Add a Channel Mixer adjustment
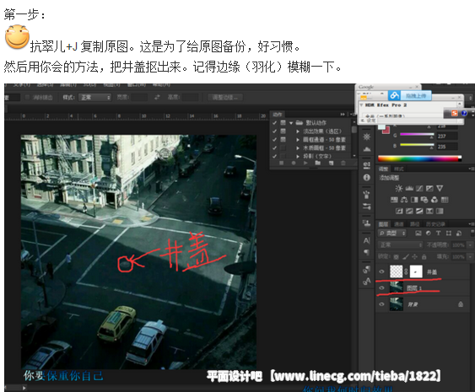475x392 pixels. coord(435,200)
